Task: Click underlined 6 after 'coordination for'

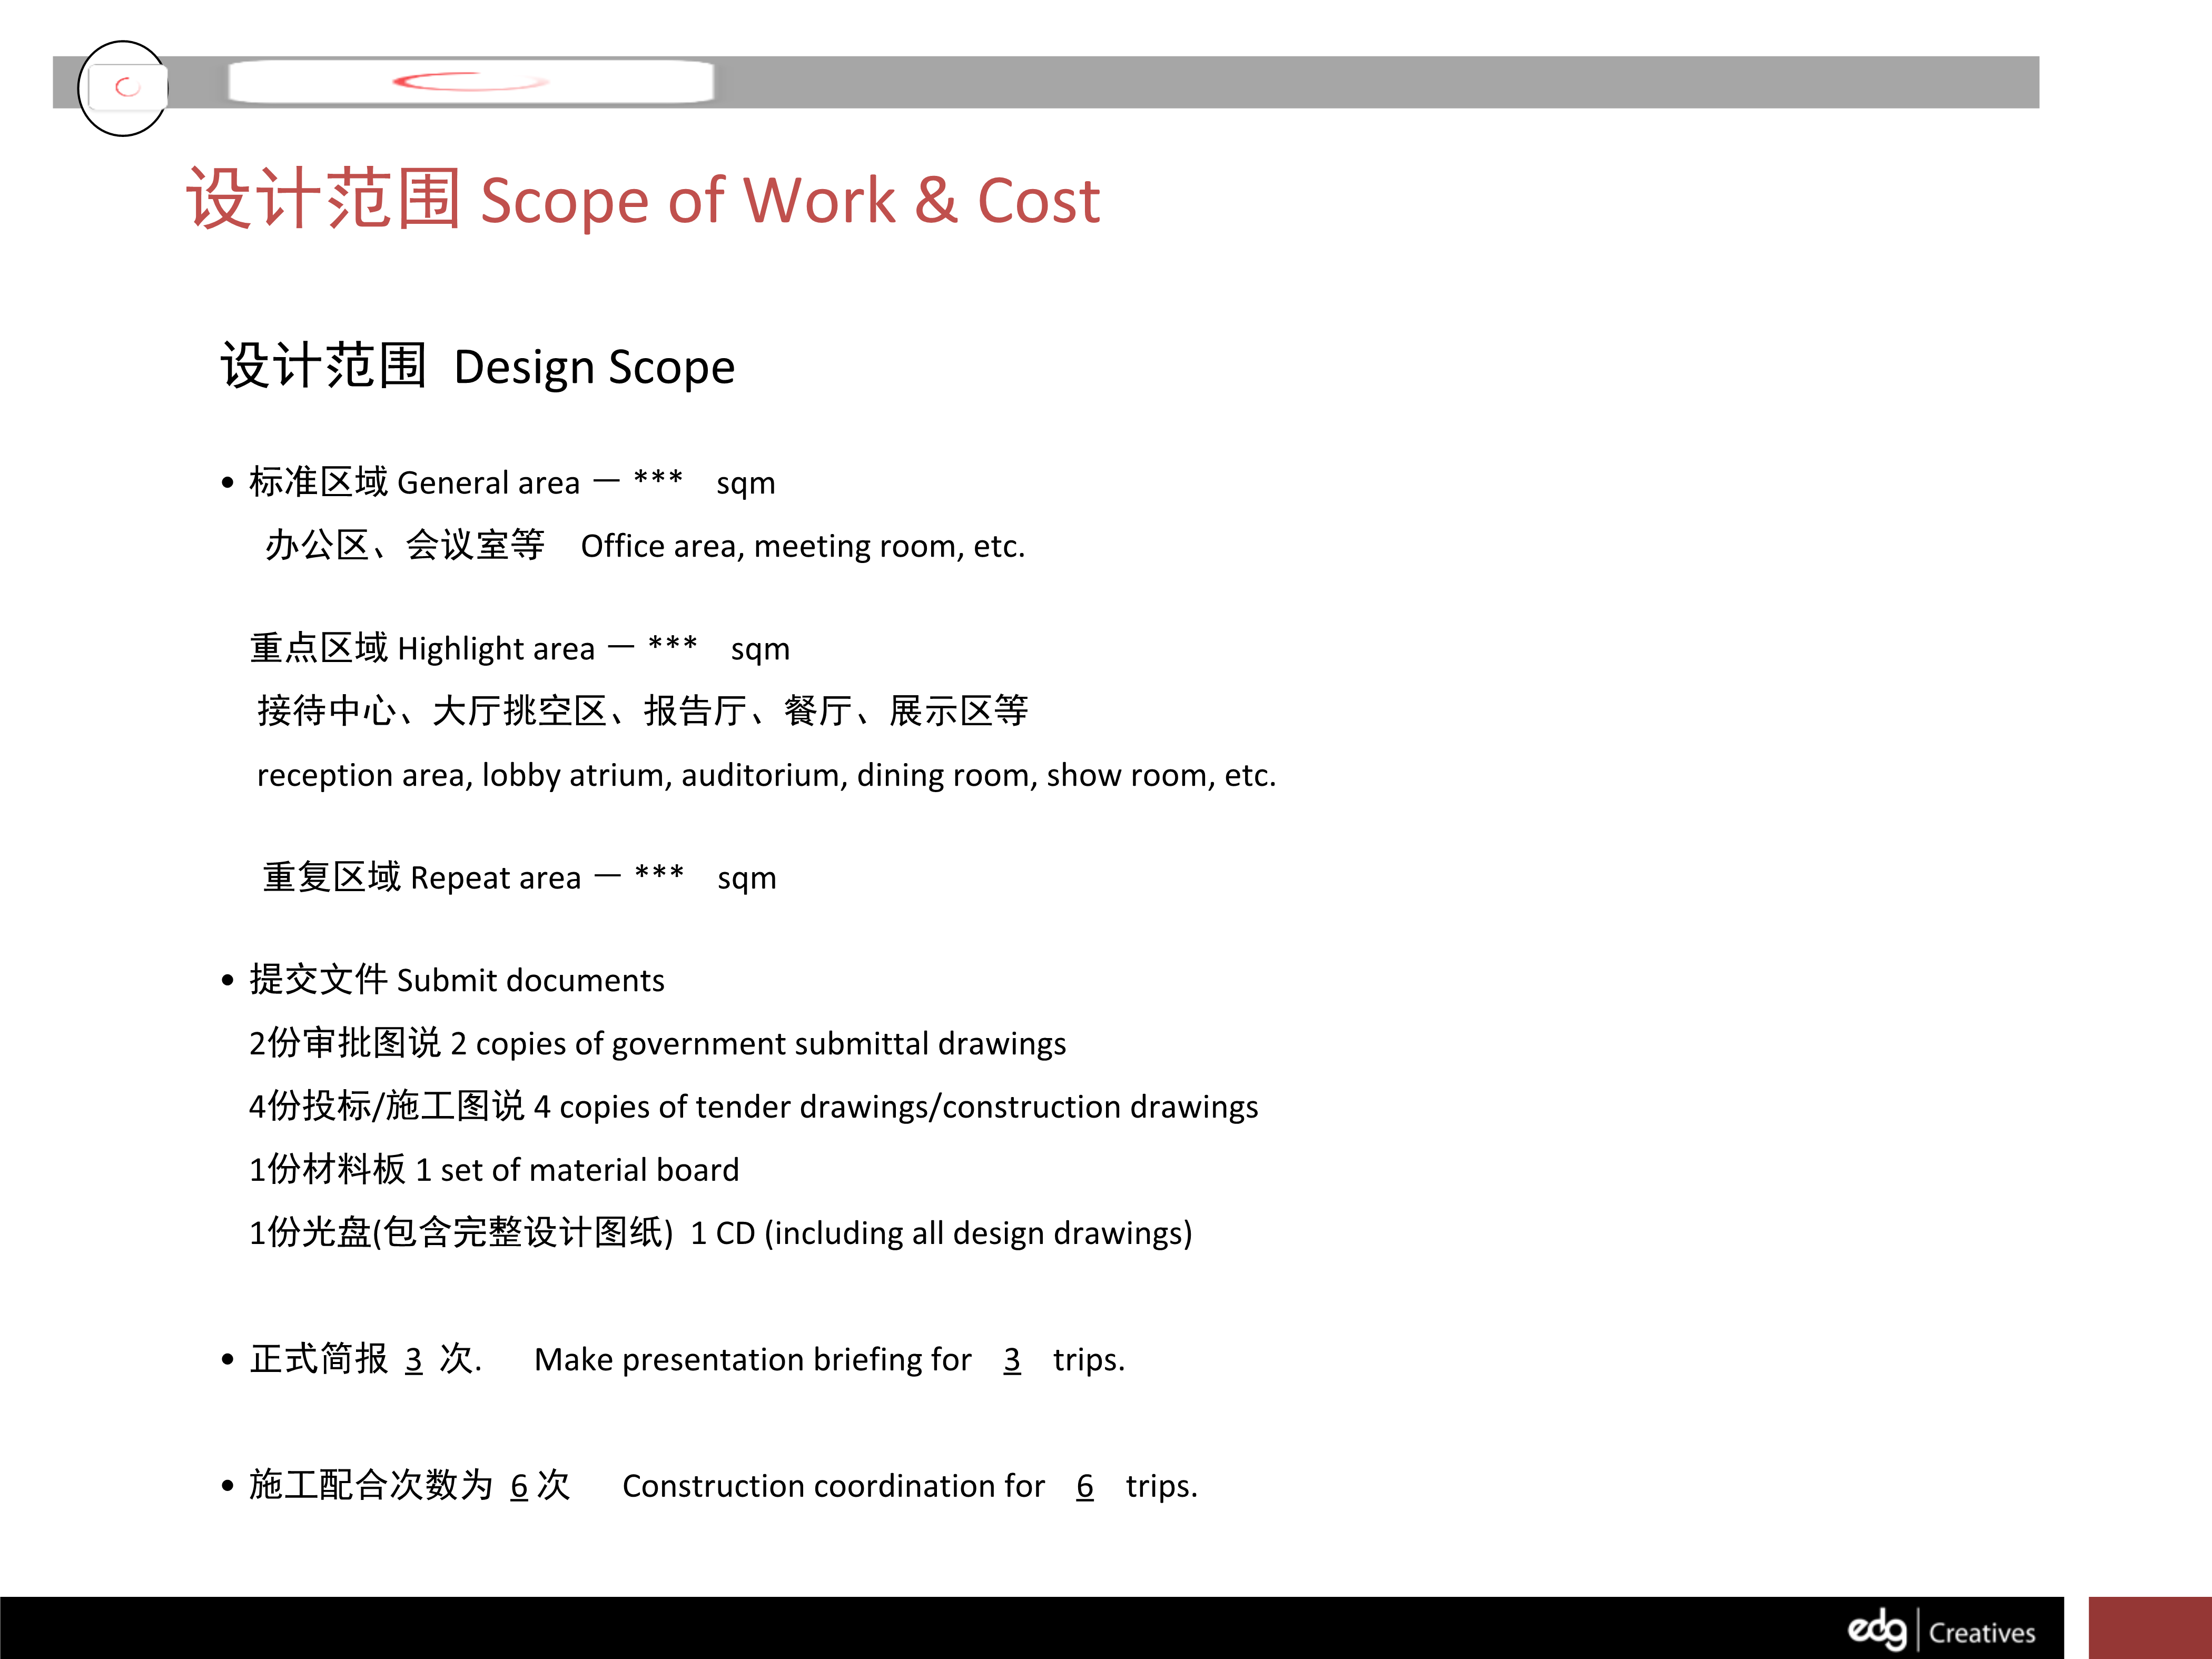Action: (x=1085, y=1487)
